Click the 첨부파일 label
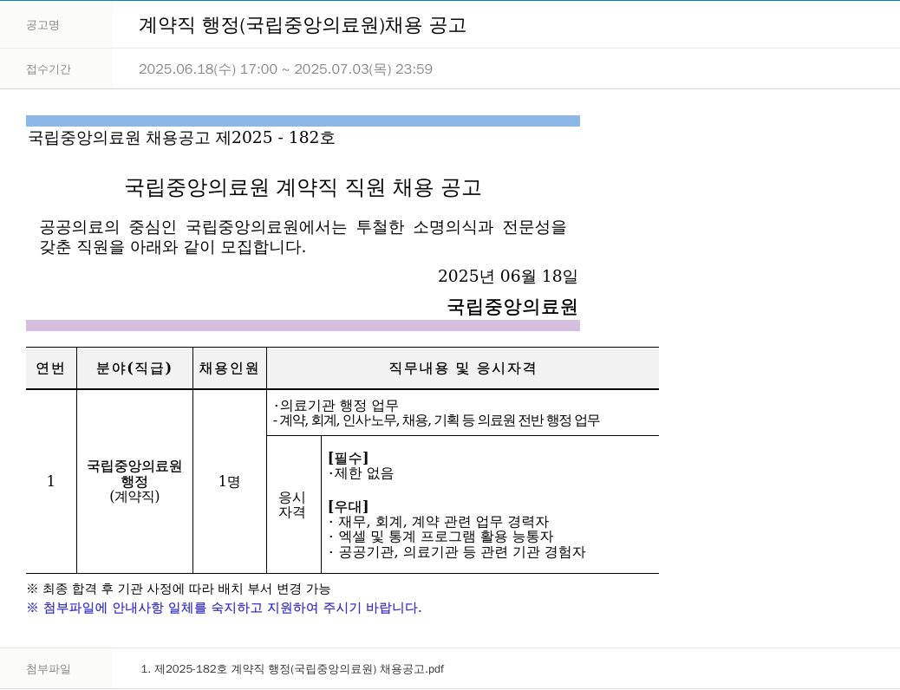 click(x=49, y=668)
